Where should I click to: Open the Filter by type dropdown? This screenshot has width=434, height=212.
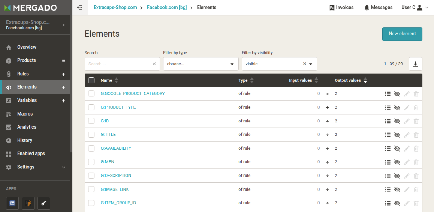201,64
